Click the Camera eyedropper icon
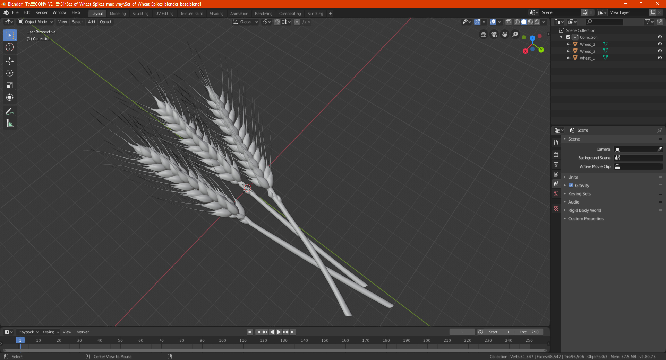This screenshot has height=360, width=666. coord(659,149)
